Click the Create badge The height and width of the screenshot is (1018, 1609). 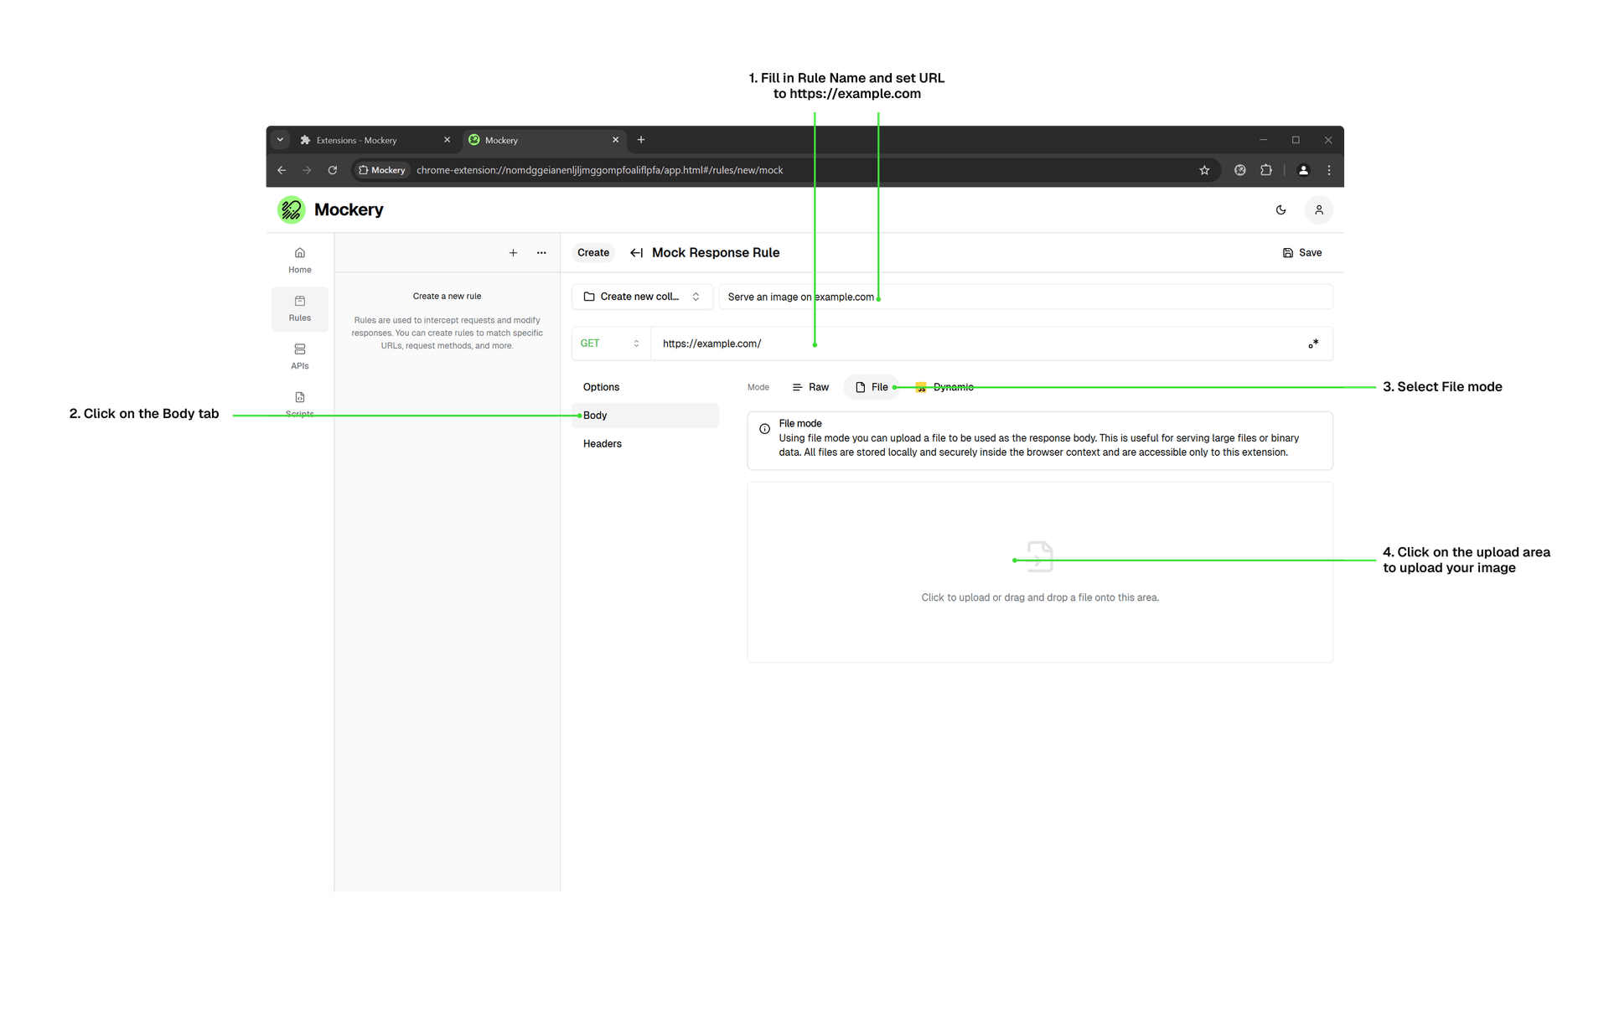coord(593,253)
